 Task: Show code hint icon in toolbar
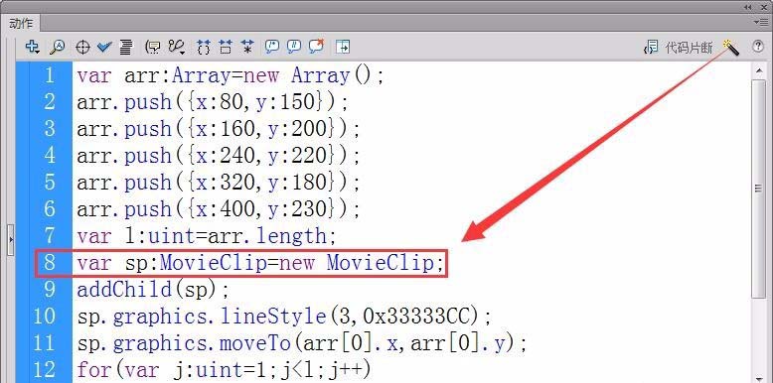click(x=153, y=48)
